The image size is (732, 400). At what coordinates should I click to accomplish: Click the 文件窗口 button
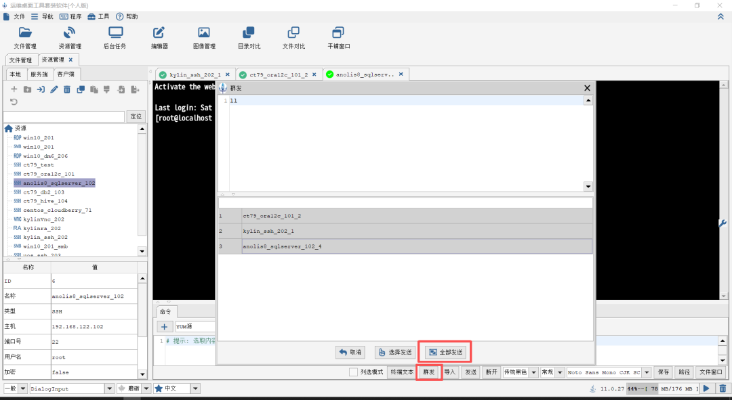[x=710, y=372]
